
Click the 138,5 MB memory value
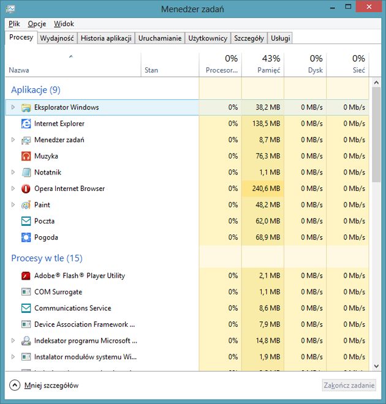pos(266,124)
